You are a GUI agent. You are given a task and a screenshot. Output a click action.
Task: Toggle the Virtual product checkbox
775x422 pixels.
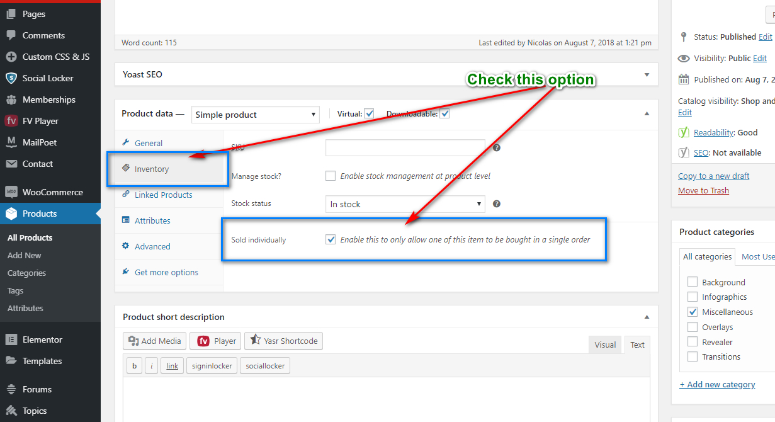coord(369,114)
